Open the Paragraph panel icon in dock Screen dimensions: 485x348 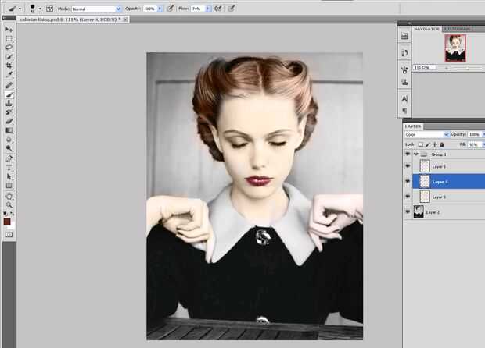[x=404, y=111]
